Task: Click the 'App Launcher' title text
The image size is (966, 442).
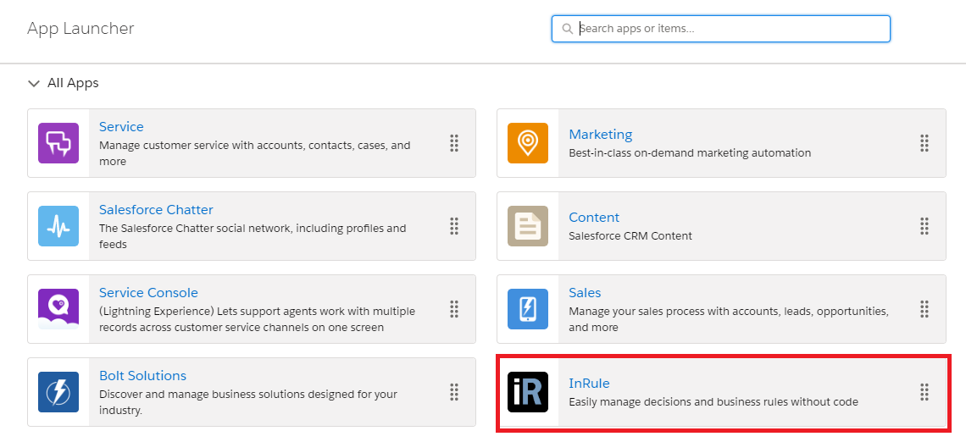Action: [80, 29]
